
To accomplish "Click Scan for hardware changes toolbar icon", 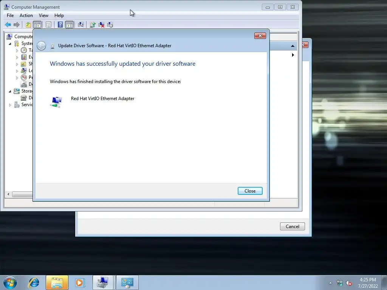I will coord(81,25).
